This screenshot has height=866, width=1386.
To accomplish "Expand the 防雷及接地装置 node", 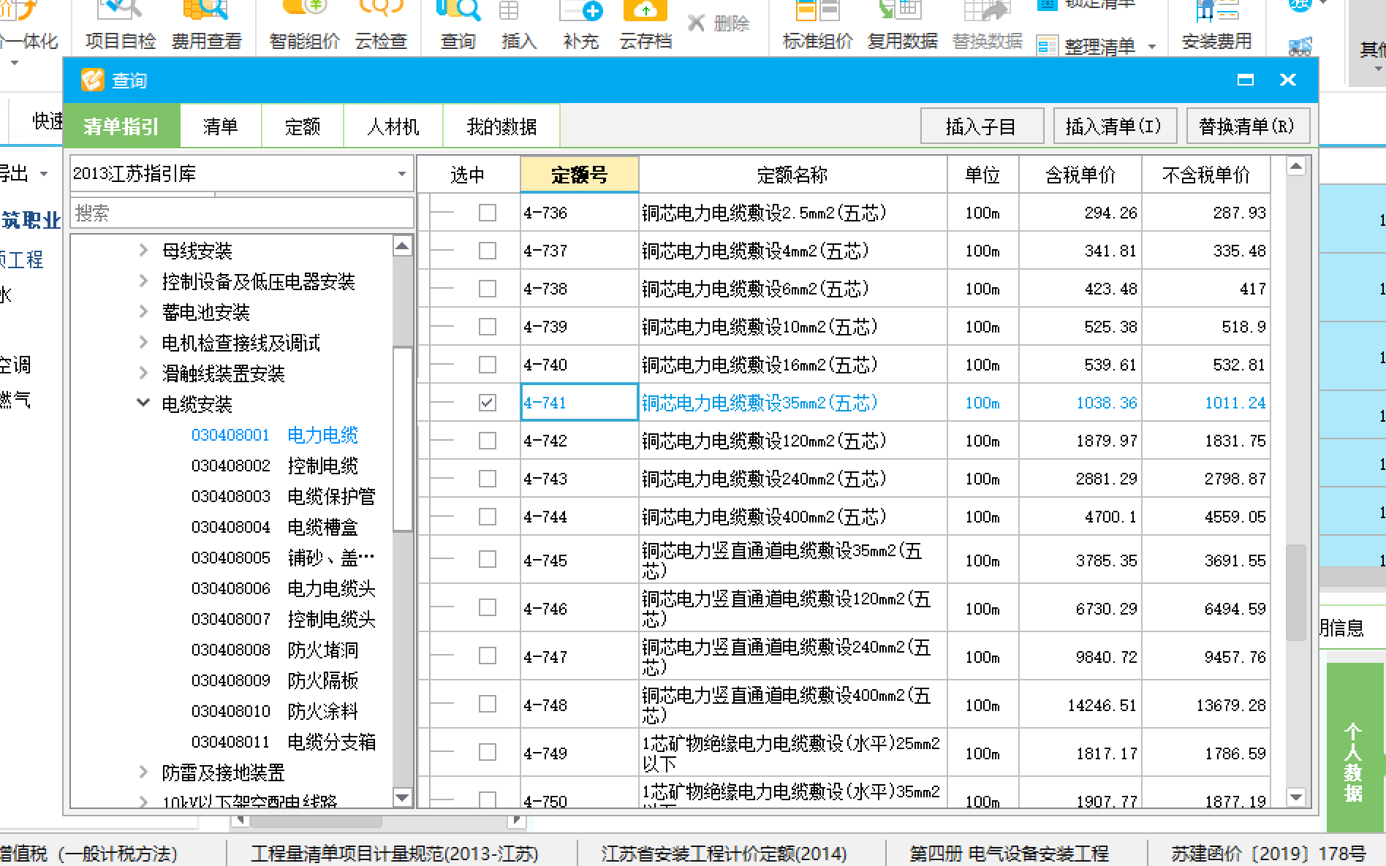I will (143, 772).
